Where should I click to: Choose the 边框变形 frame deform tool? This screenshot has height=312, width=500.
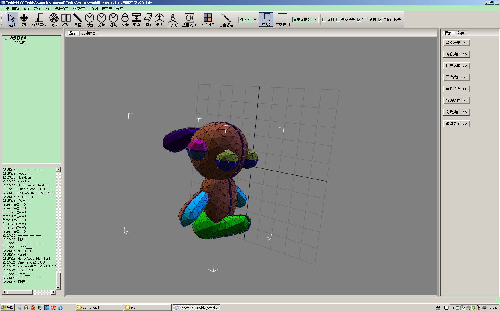coord(189,20)
